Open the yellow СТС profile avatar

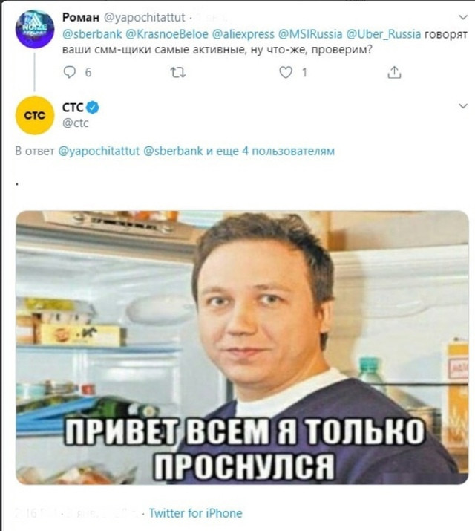tap(35, 115)
